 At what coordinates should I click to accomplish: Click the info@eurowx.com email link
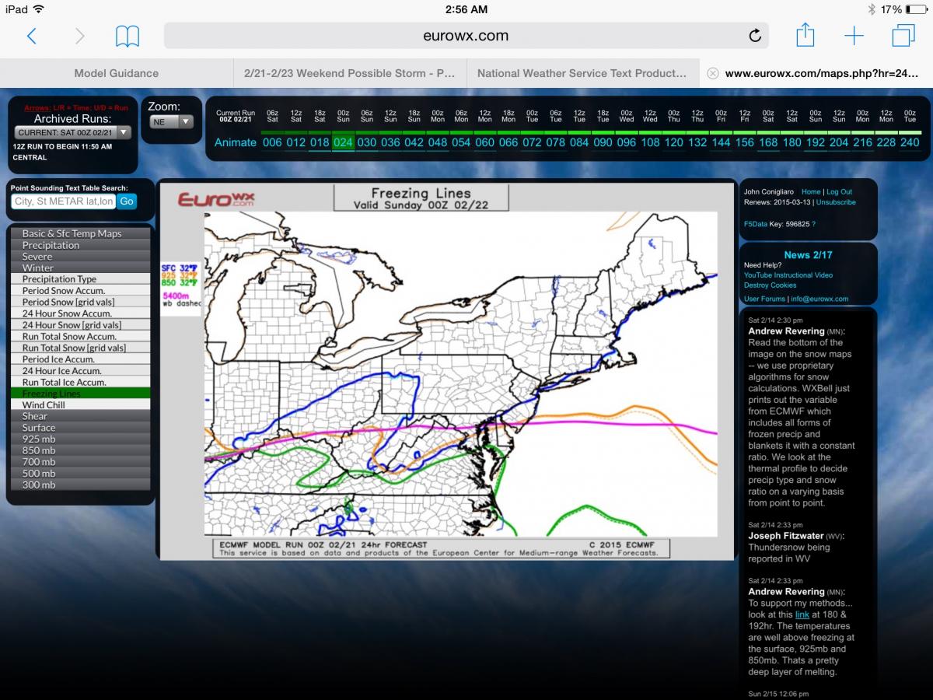click(x=819, y=299)
